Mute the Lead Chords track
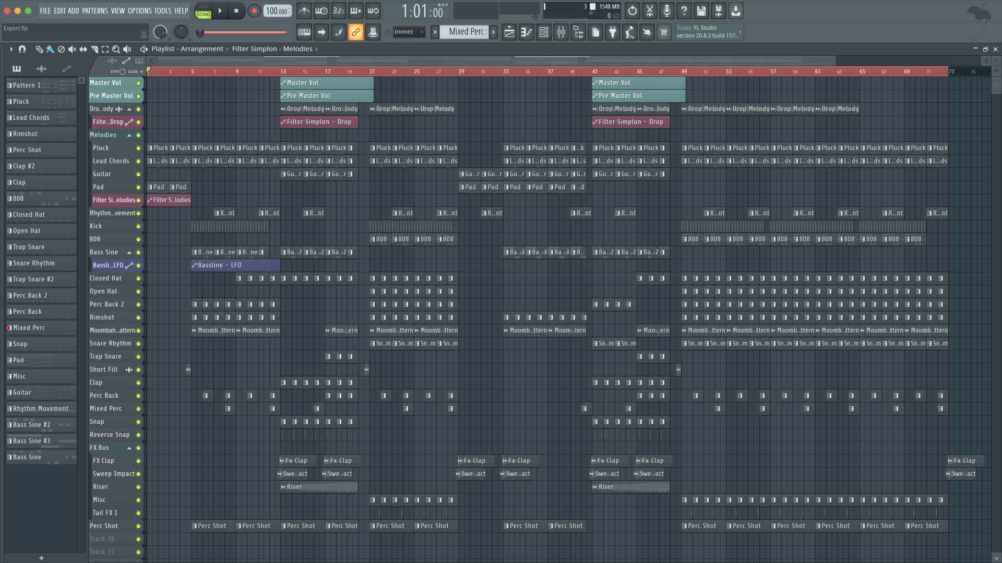 [138, 161]
